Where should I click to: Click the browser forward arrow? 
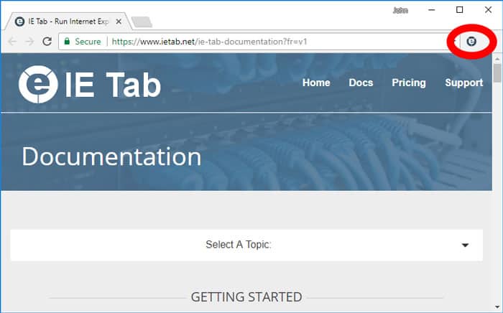29,42
